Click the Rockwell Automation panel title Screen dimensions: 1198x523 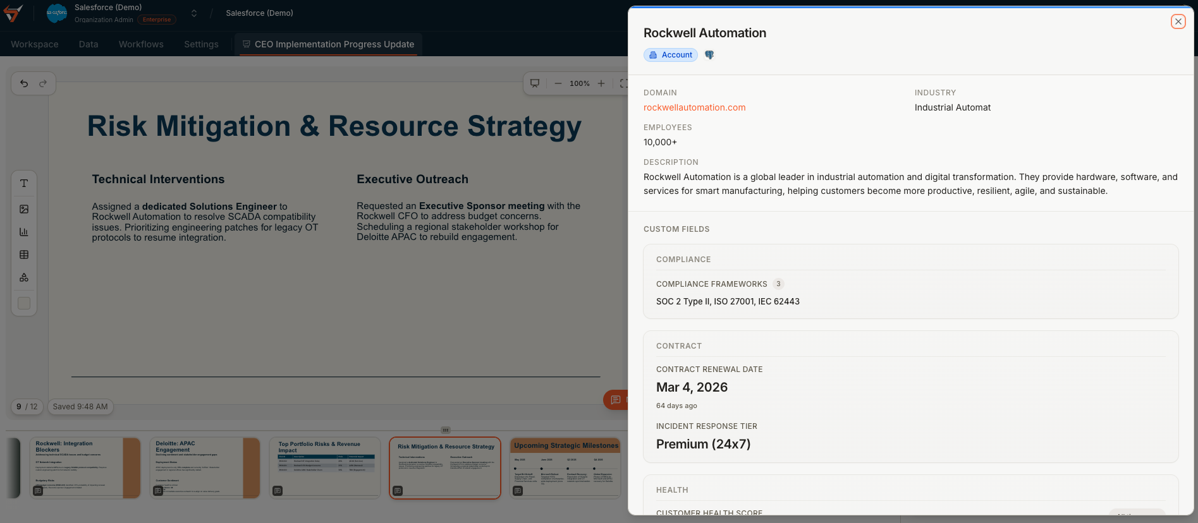pyautogui.click(x=705, y=33)
